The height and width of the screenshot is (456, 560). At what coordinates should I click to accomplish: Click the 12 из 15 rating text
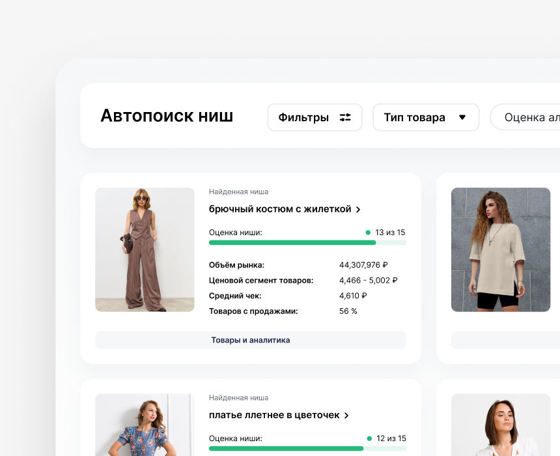(x=391, y=438)
